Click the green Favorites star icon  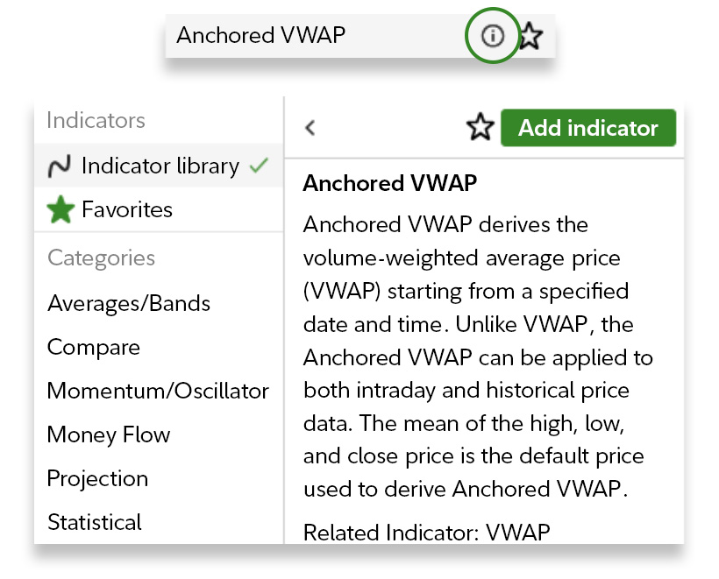click(60, 209)
